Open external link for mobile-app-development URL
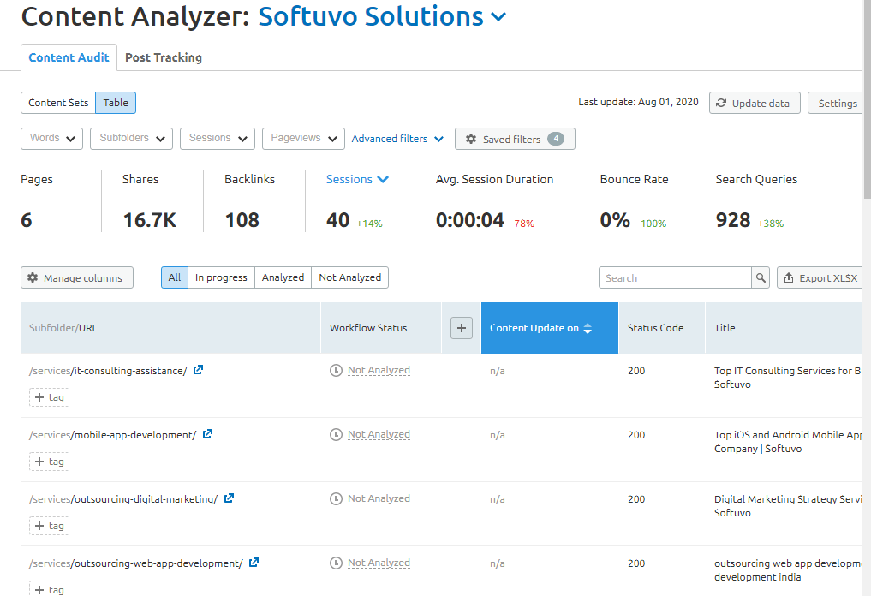Viewport: 871px width, 596px height. (x=208, y=434)
